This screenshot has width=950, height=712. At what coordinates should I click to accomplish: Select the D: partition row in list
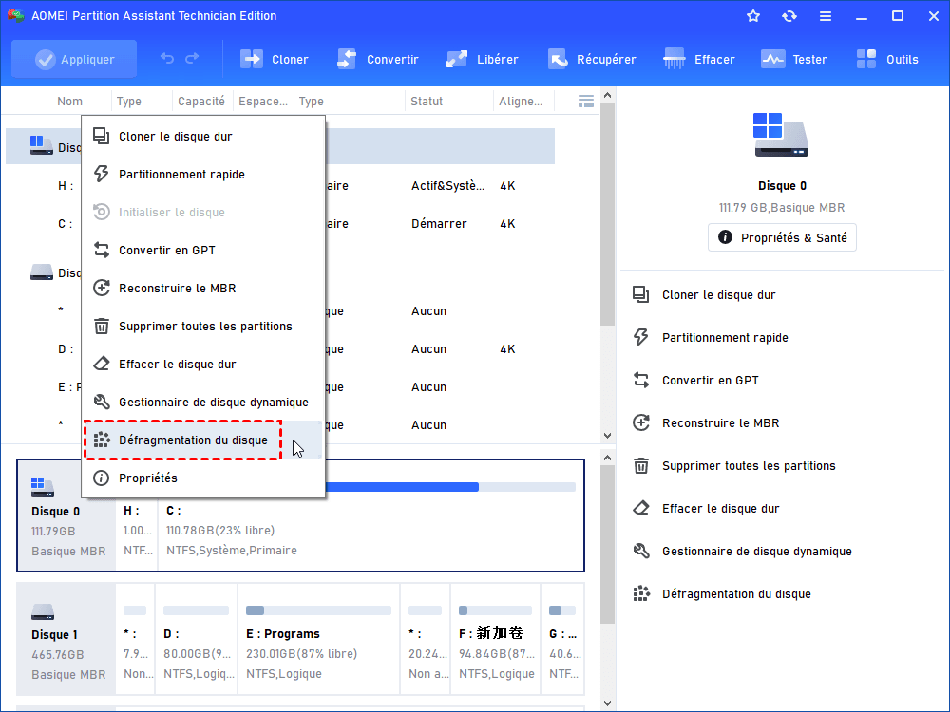pyautogui.click(x=280, y=349)
